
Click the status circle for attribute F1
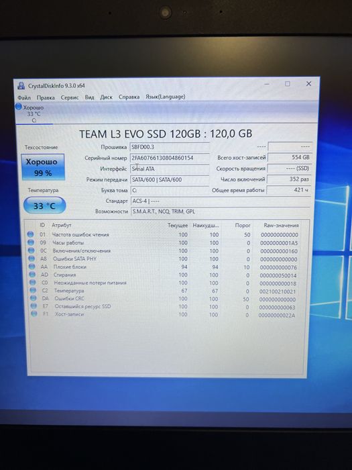[34, 314]
